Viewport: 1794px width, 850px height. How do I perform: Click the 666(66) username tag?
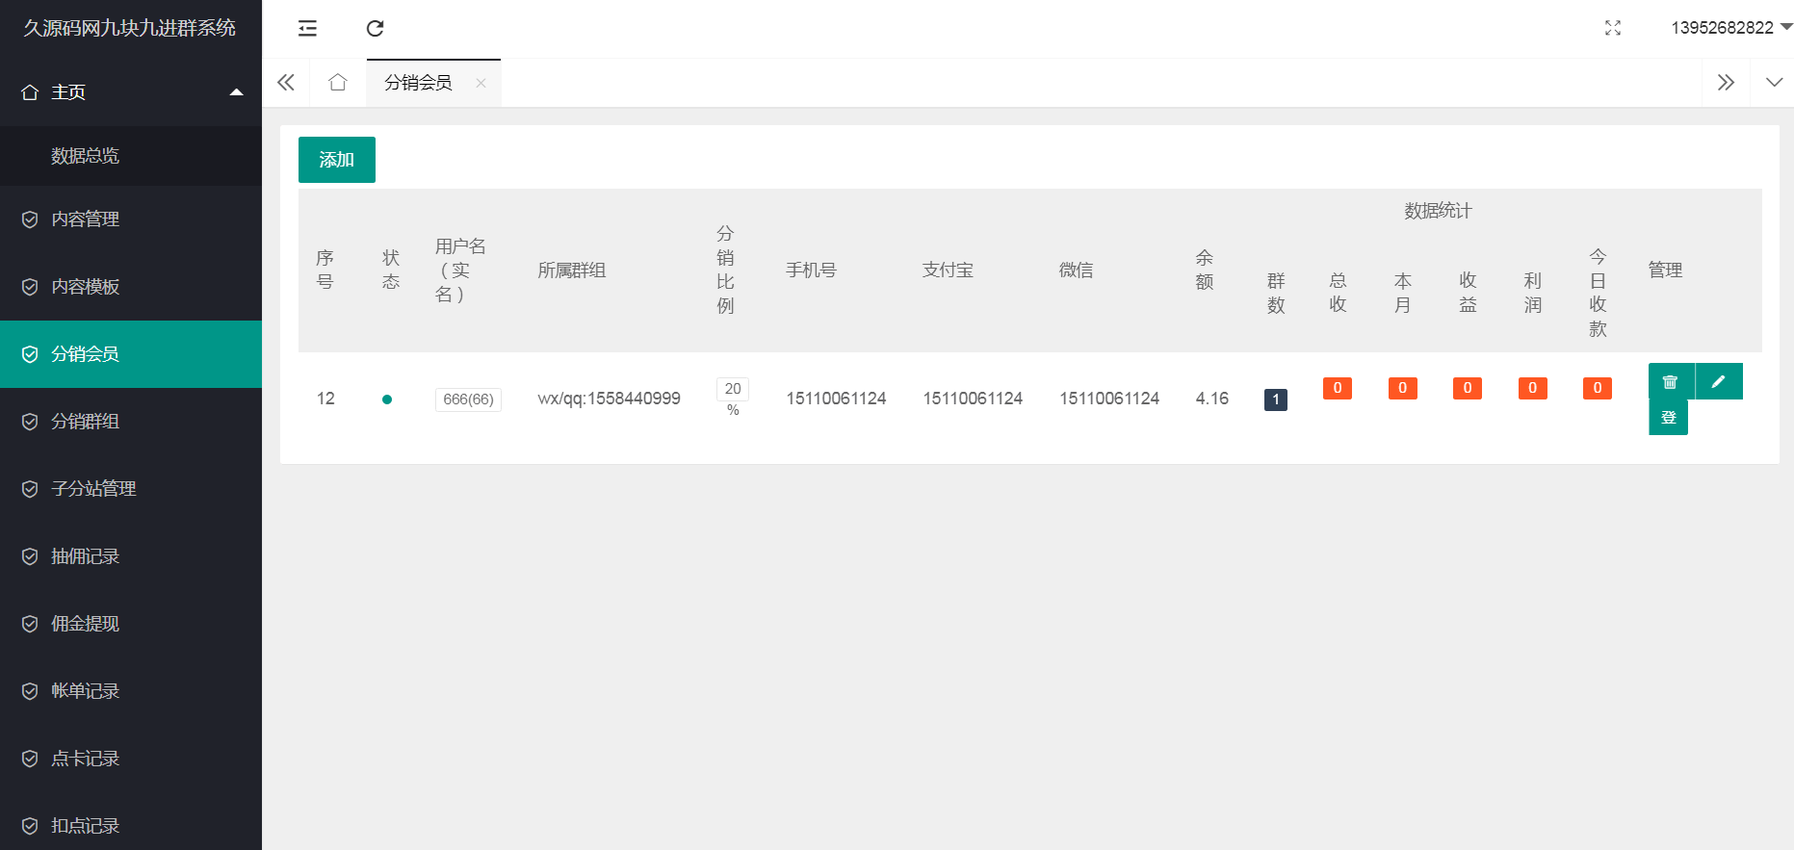[x=468, y=399]
